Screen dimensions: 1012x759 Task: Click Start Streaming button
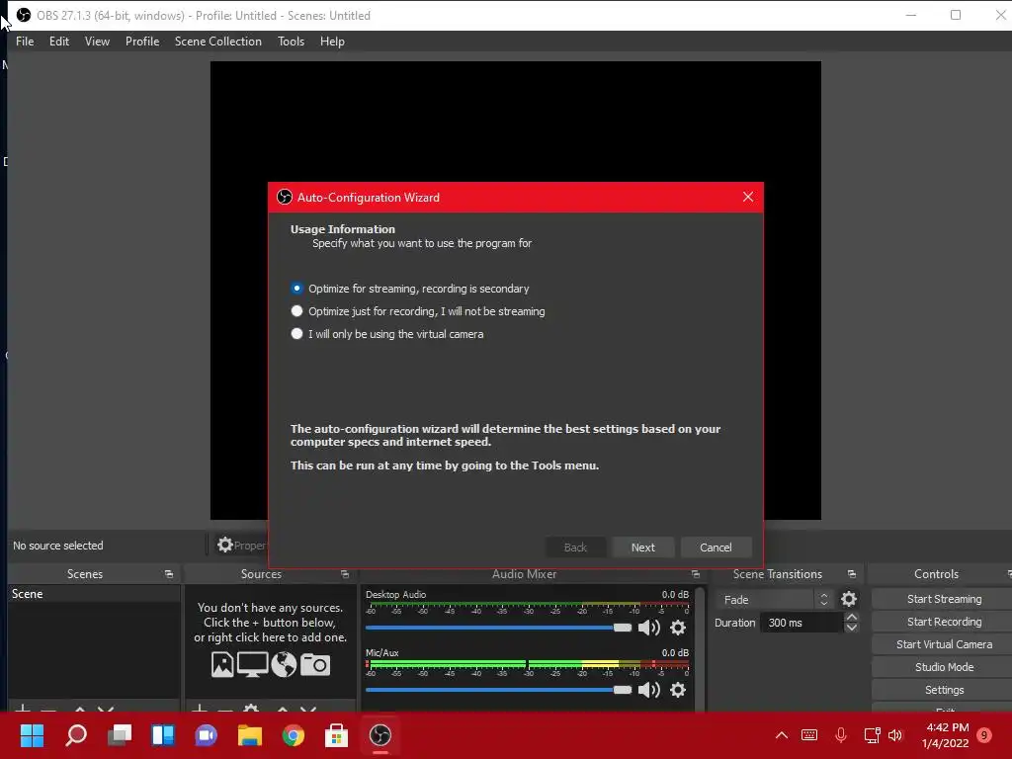pyautogui.click(x=944, y=599)
